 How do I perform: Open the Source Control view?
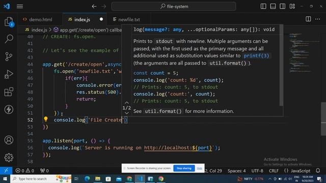coord(9,56)
